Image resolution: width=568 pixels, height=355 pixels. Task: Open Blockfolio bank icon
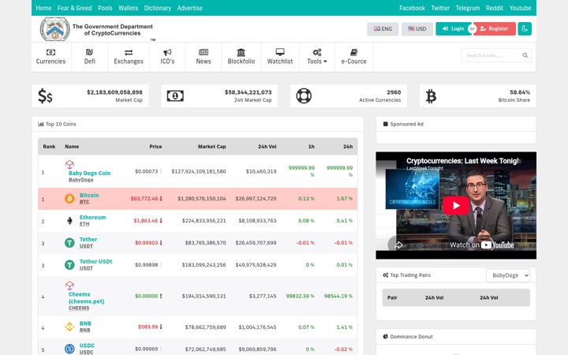pyautogui.click(x=241, y=53)
